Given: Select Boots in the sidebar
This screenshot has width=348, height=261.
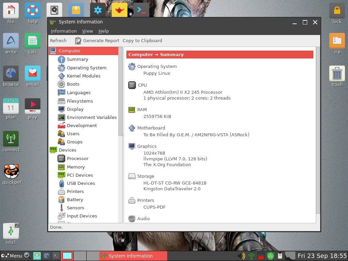Looking at the screenshot, I should pyautogui.click(x=73, y=84).
